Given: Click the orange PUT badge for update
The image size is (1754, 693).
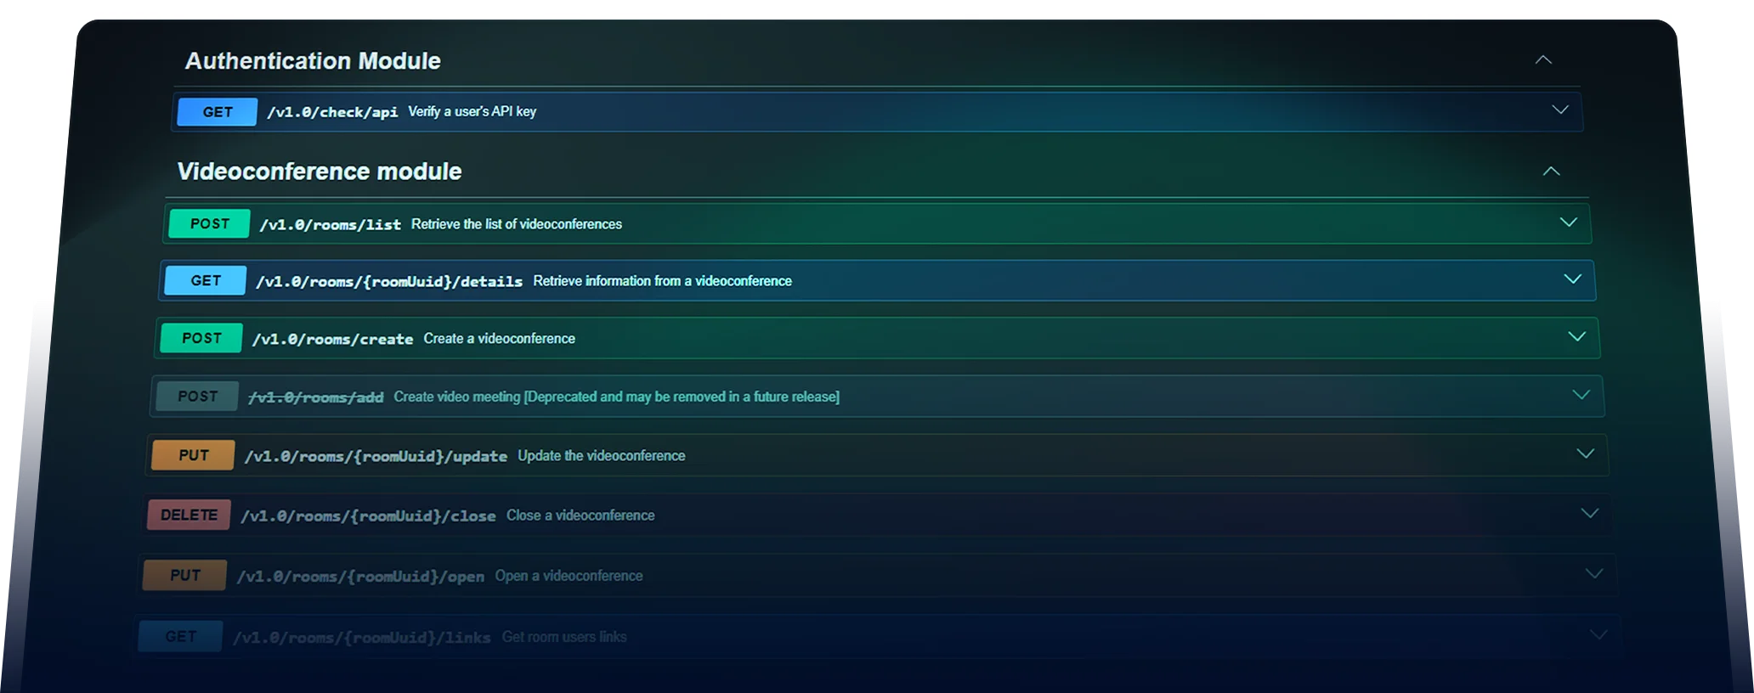Looking at the screenshot, I should (x=194, y=456).
